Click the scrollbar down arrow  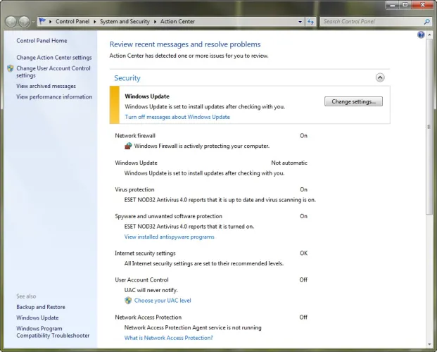[x=429, y=344]
